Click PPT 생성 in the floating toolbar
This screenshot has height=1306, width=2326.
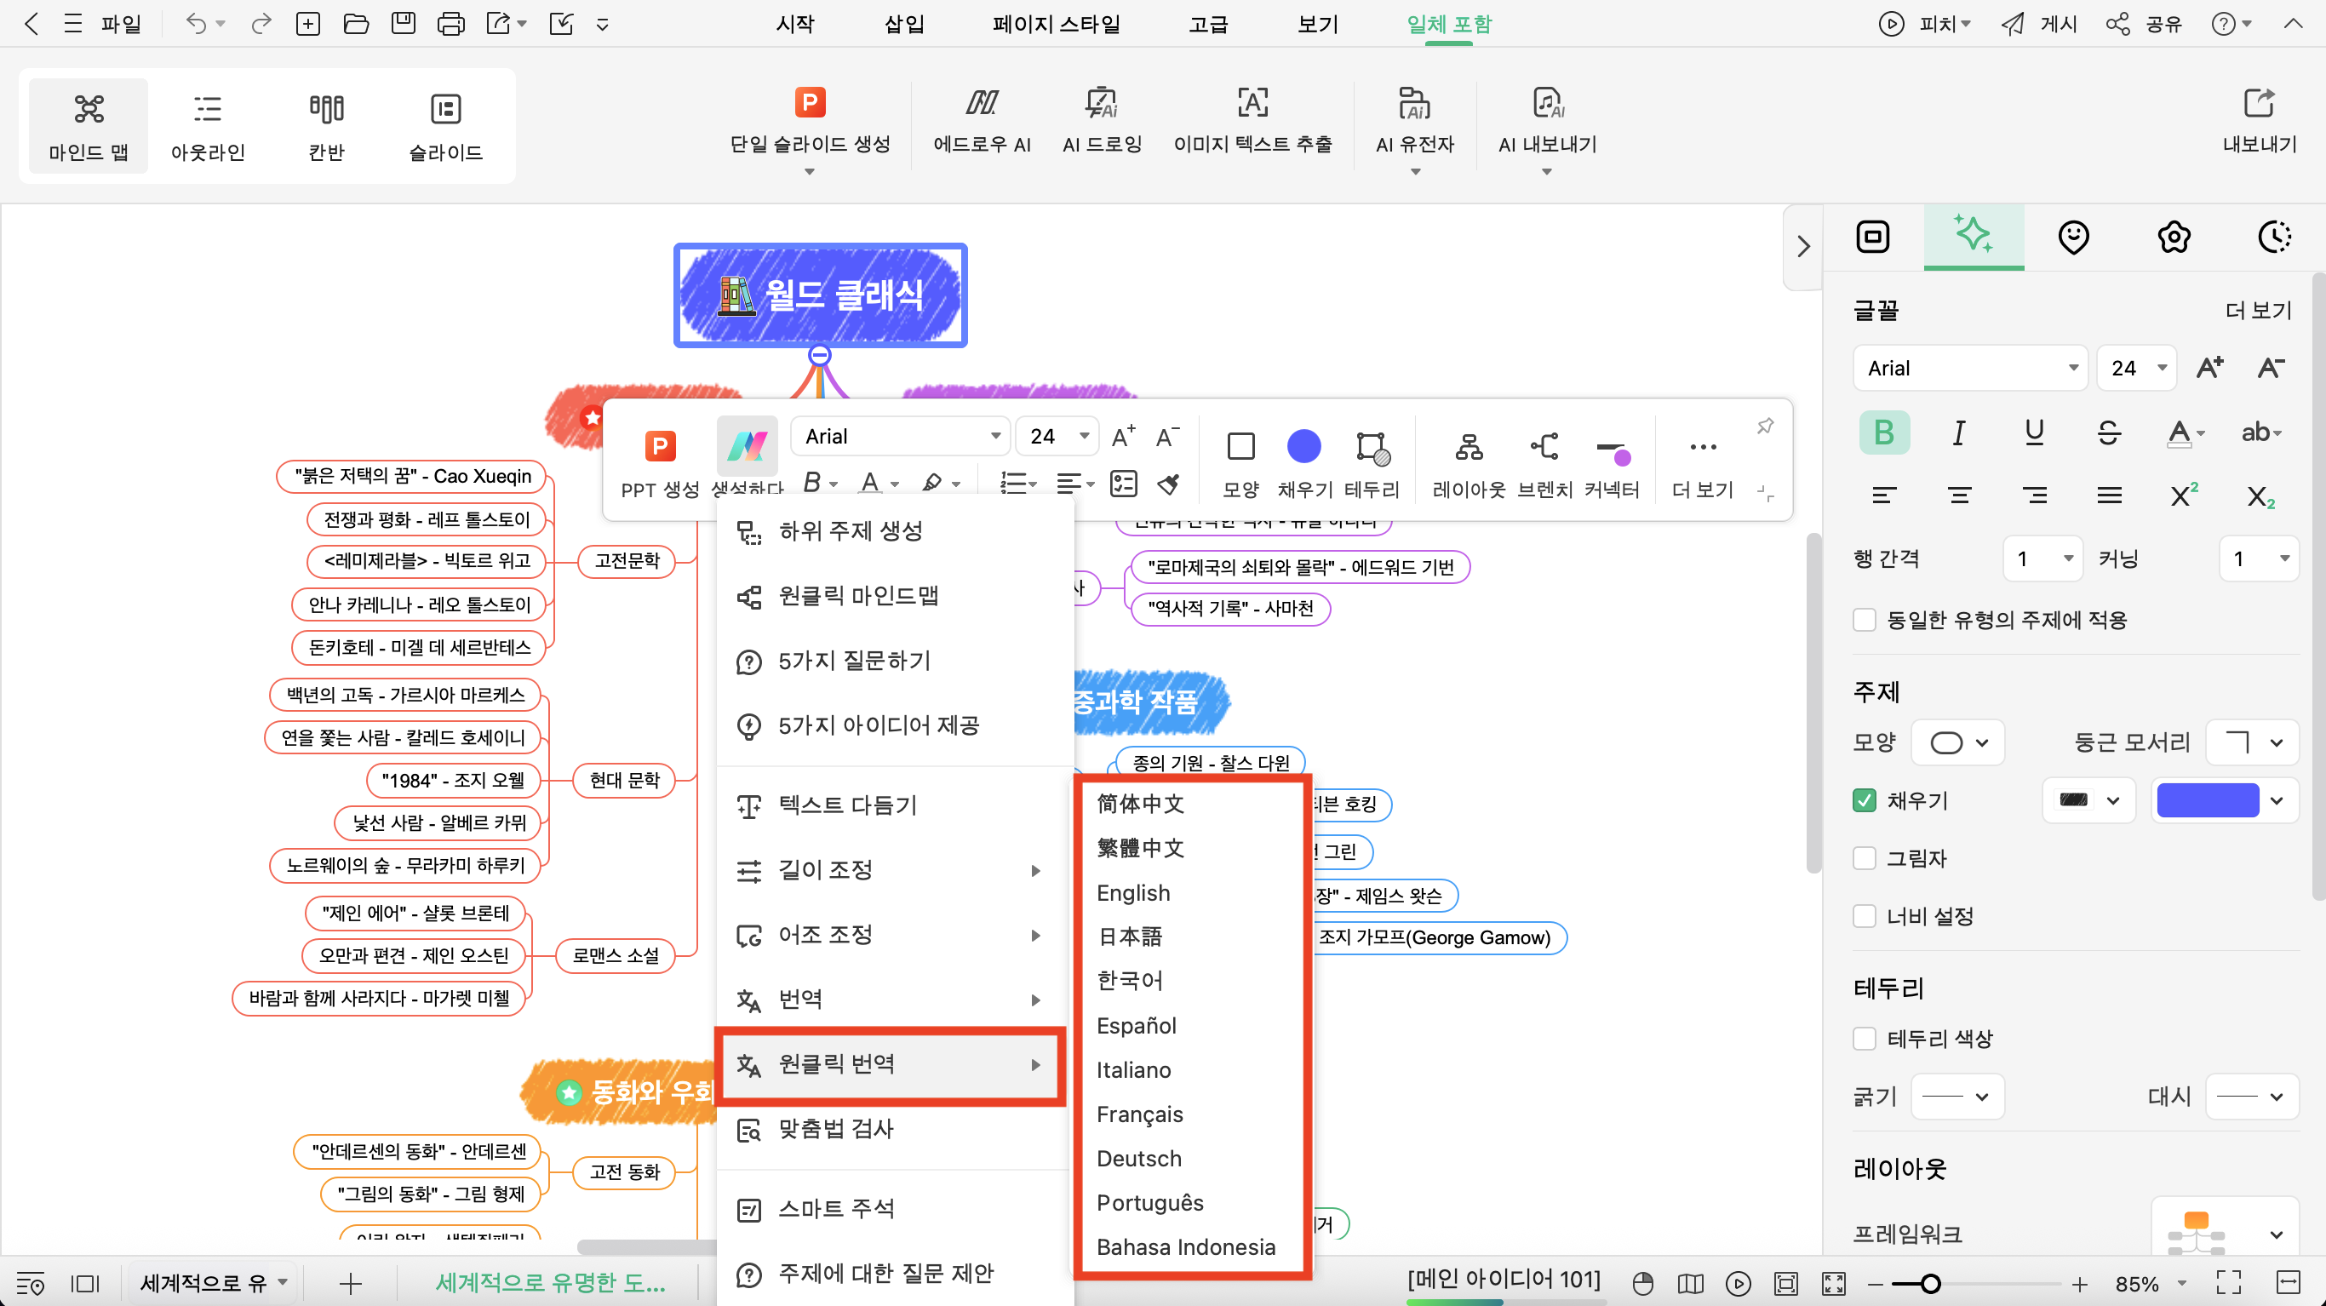[660, 464]
